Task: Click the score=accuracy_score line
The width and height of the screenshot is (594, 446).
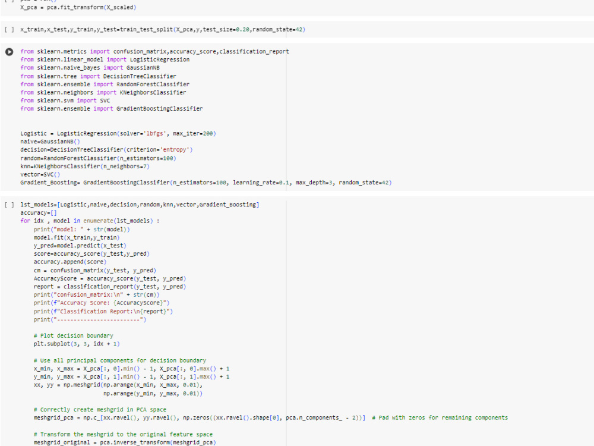Action: point(91,254)
